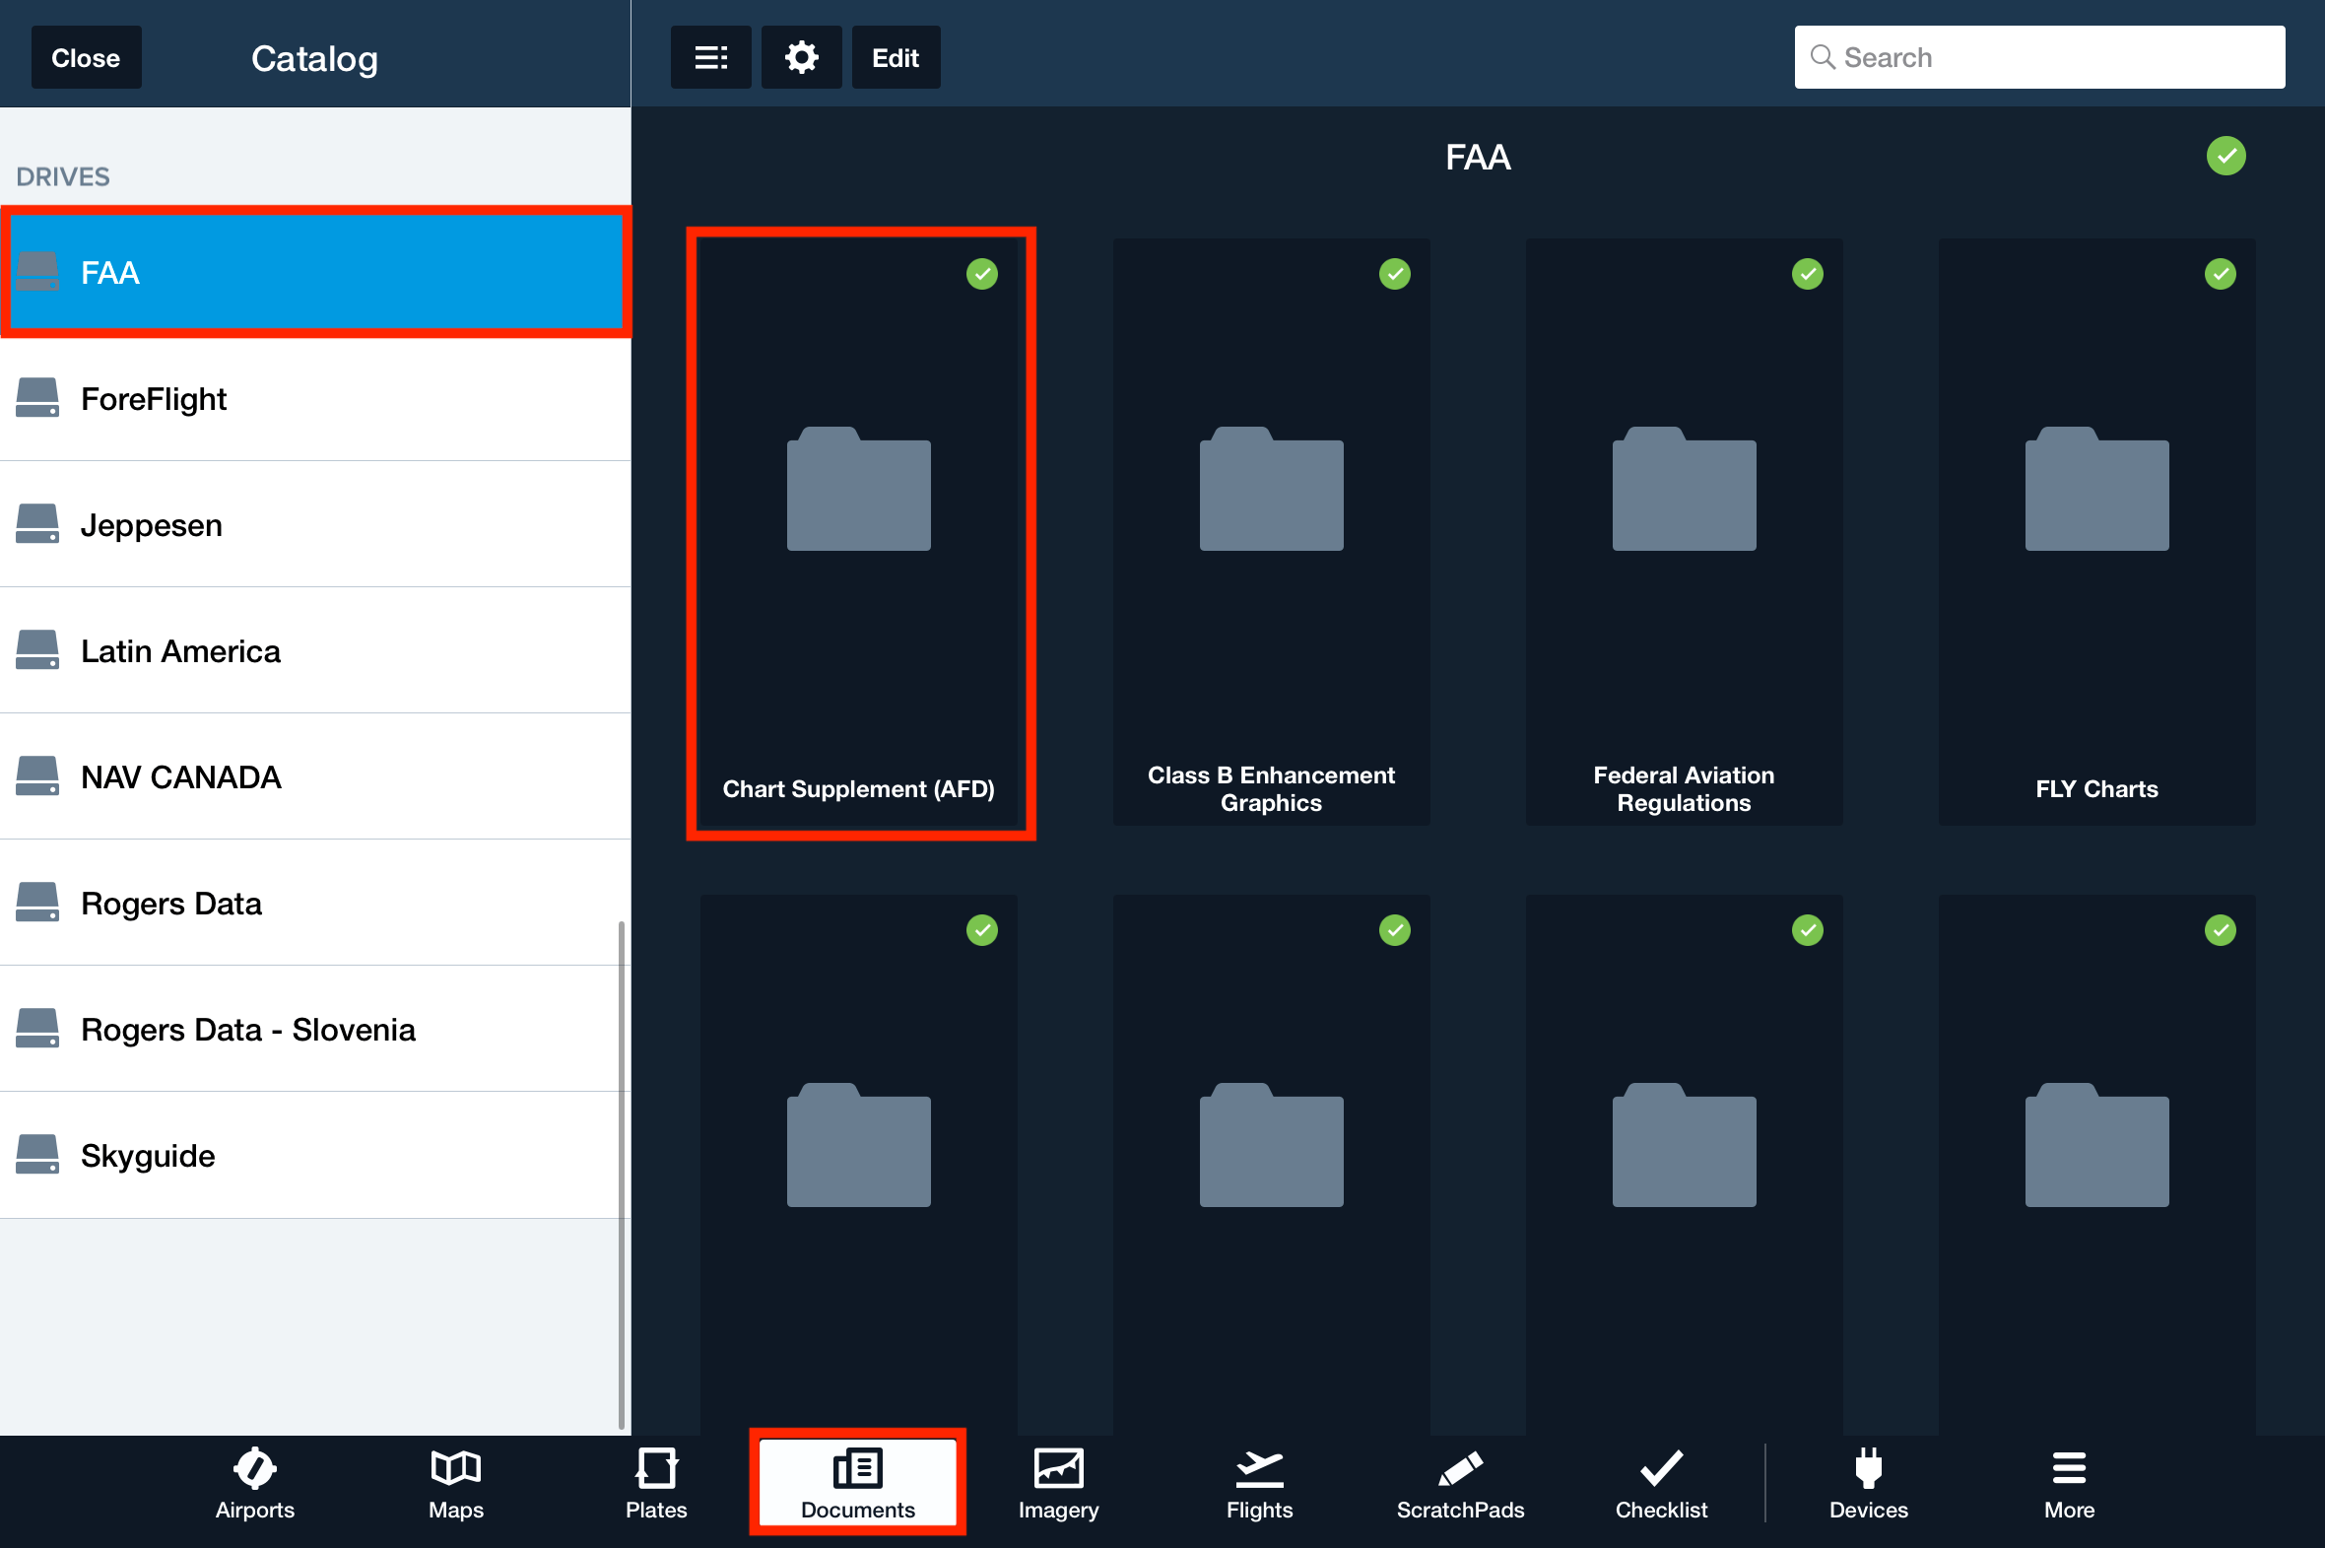2325x1548 pixels.
Task: Open the Devices tab
Action: (x=1867, y=1483)
